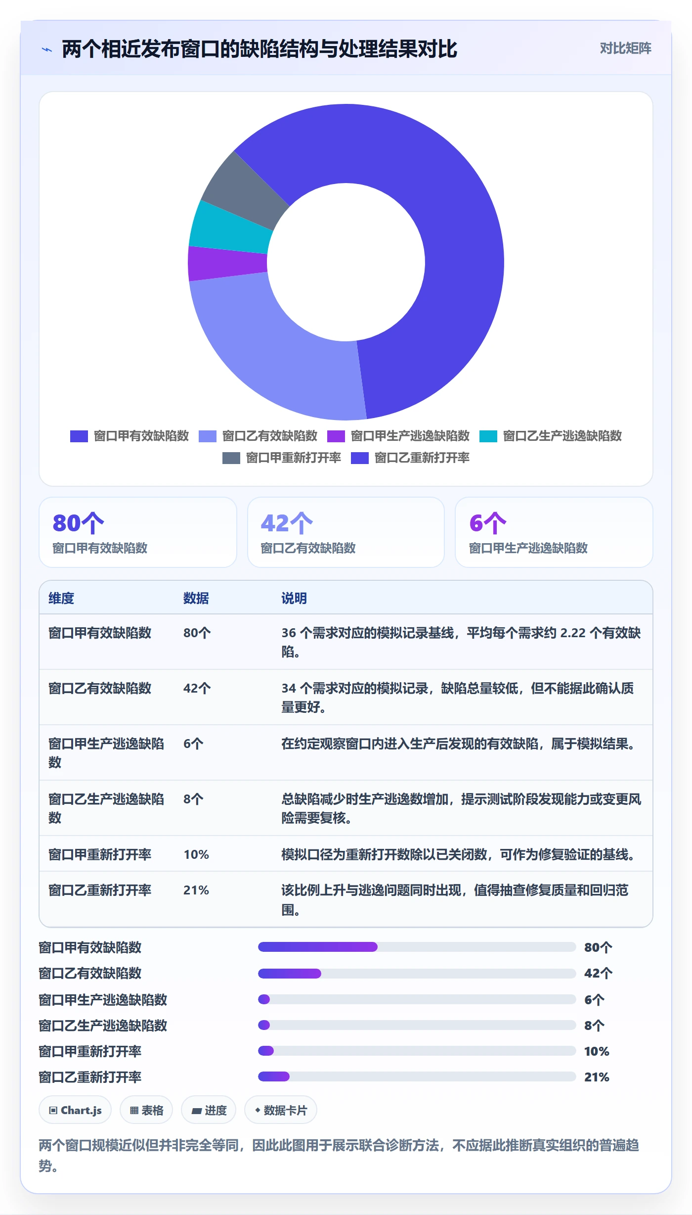Open the 42个 窗口乙有效缺陷数 card

[346, 532]
